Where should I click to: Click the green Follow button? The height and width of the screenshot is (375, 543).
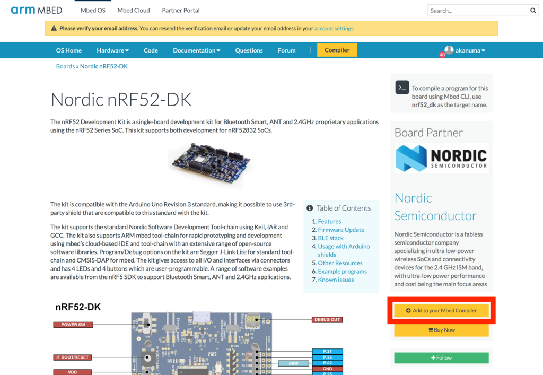point(442,358)
